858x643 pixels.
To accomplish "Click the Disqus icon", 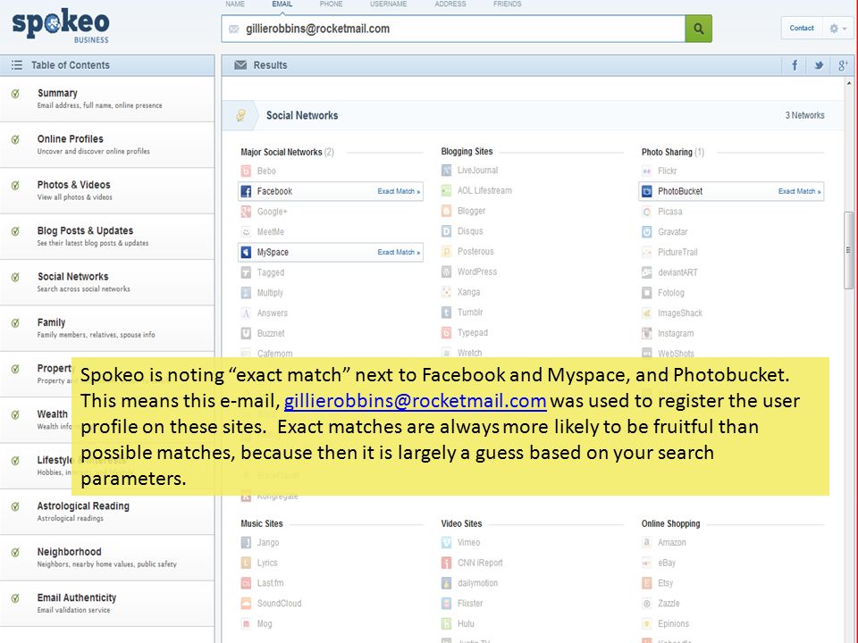I will (x=447, y=231).
